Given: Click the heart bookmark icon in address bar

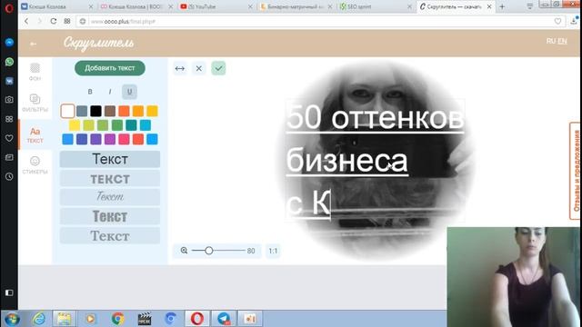Looking at the screenshot, I should point(557,22).
